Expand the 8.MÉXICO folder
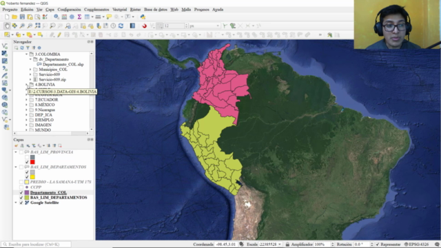 tap(26, 105)
